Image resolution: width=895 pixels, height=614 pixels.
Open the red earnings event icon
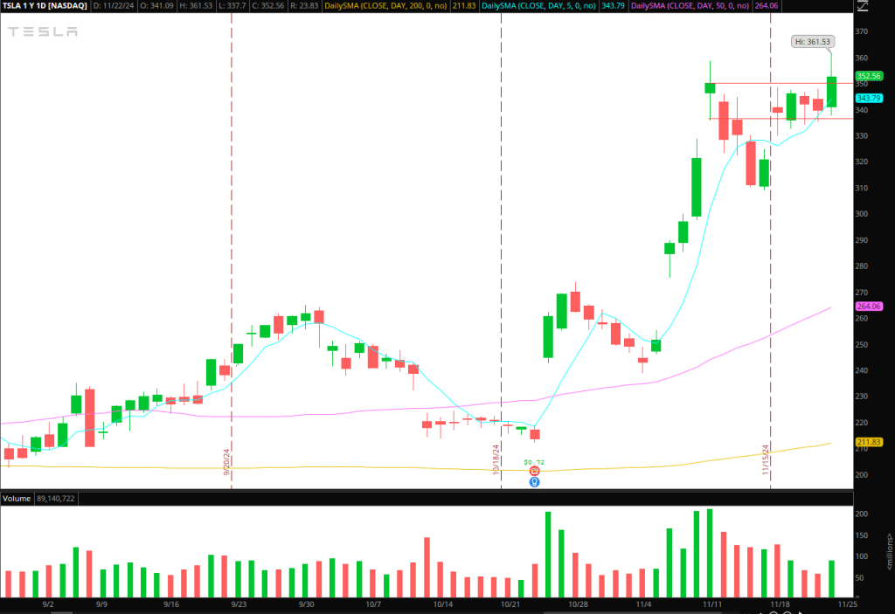534,471
